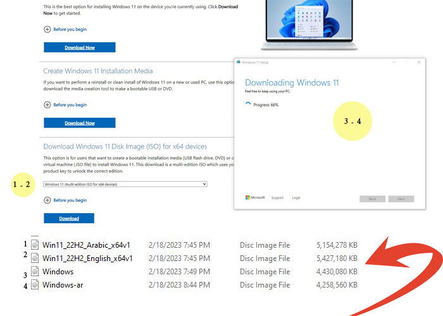443x316 pixels.
Task: Select file name Win11_22H2_Arabic_x64v1
Action: coord(86,245)
